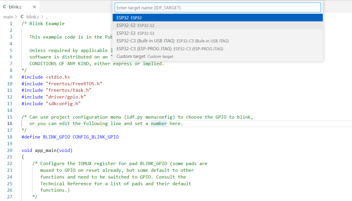Click the CONDITIONS OF ANY KIND comment line
Screen dimensions: 352x201
[x=97, y=64]
